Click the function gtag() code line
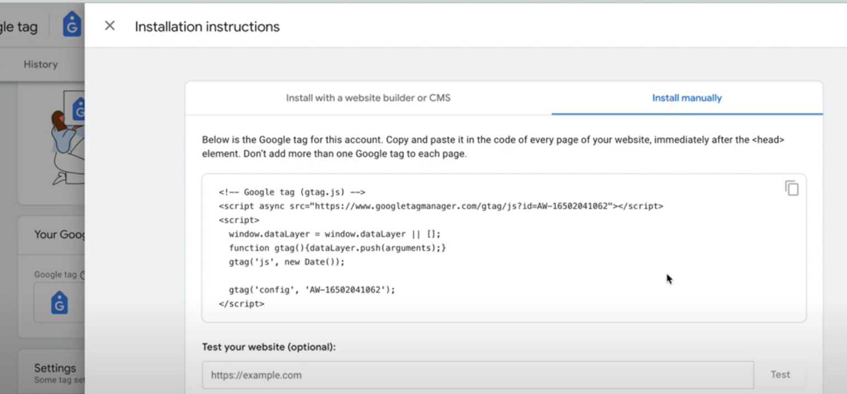 337,248
